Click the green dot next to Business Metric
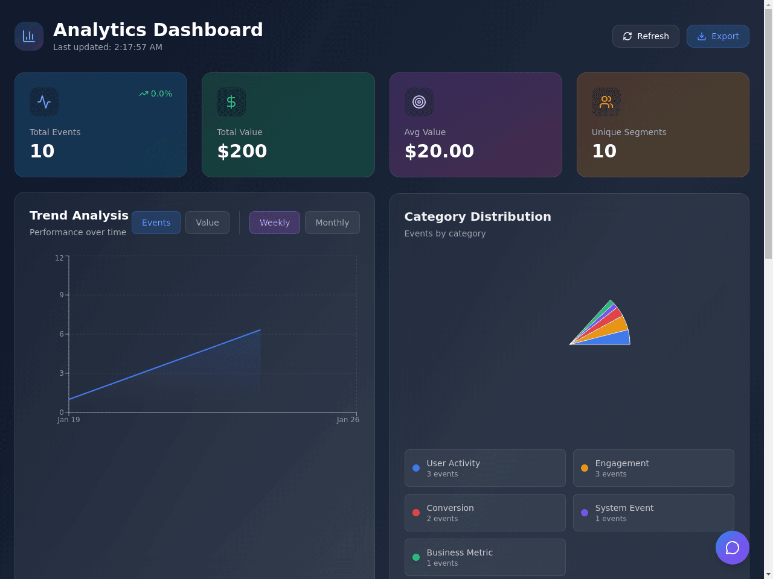 coord(416,557)
